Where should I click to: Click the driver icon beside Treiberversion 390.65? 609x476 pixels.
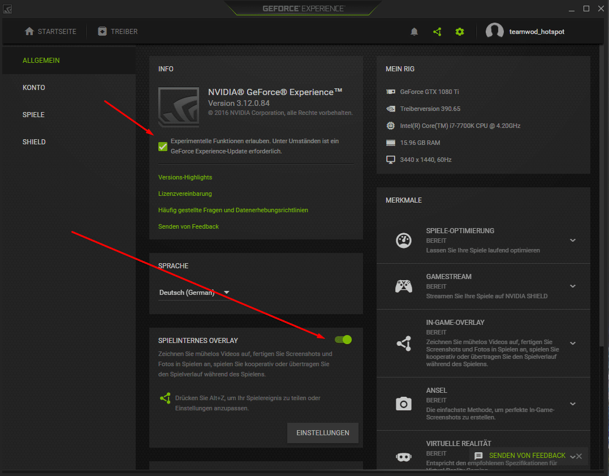(x=390, y=109)
